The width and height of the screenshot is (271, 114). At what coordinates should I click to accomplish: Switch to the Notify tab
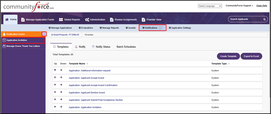point(80,47)
